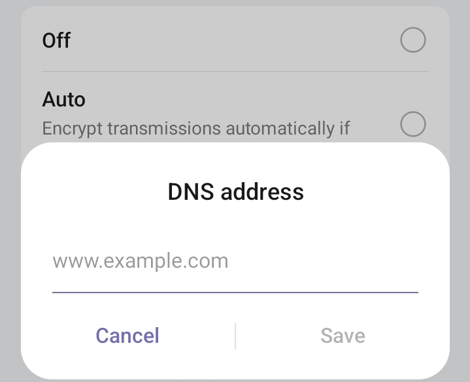Tap the "Auto" option label
The width and height of the screenshot is (470, 382).
point(63,100)
